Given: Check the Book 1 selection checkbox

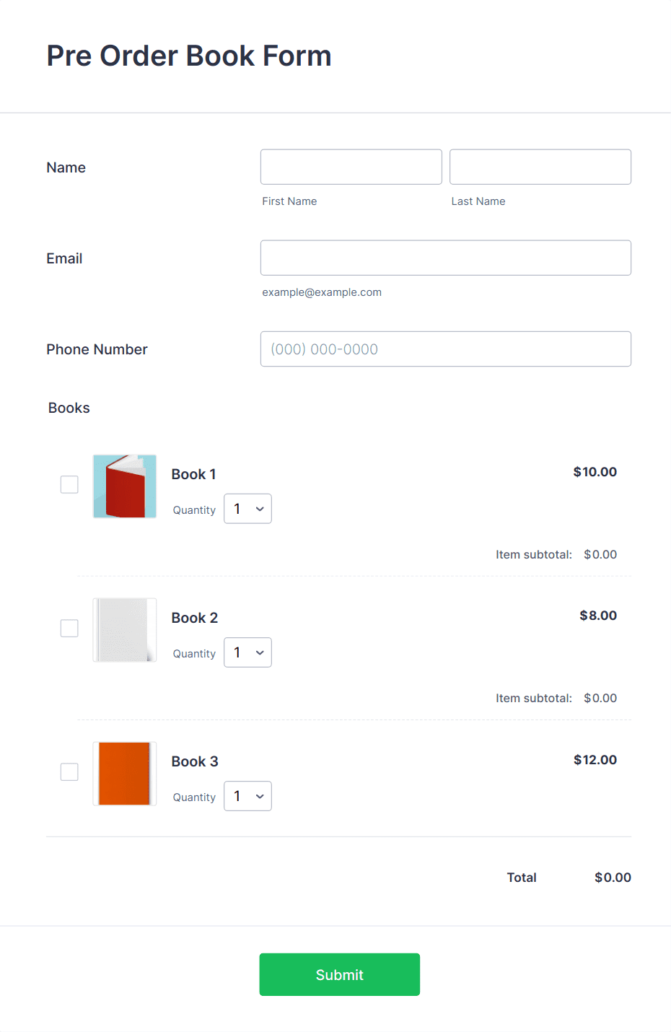Looking at the screenshot, I should coord(69,484).
